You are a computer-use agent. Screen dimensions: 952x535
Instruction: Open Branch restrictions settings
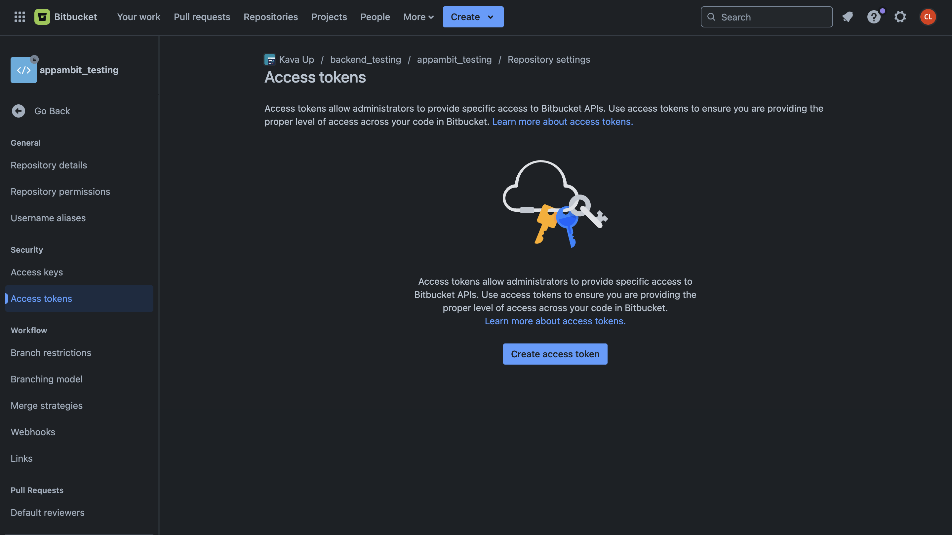[x=51, y=353]
